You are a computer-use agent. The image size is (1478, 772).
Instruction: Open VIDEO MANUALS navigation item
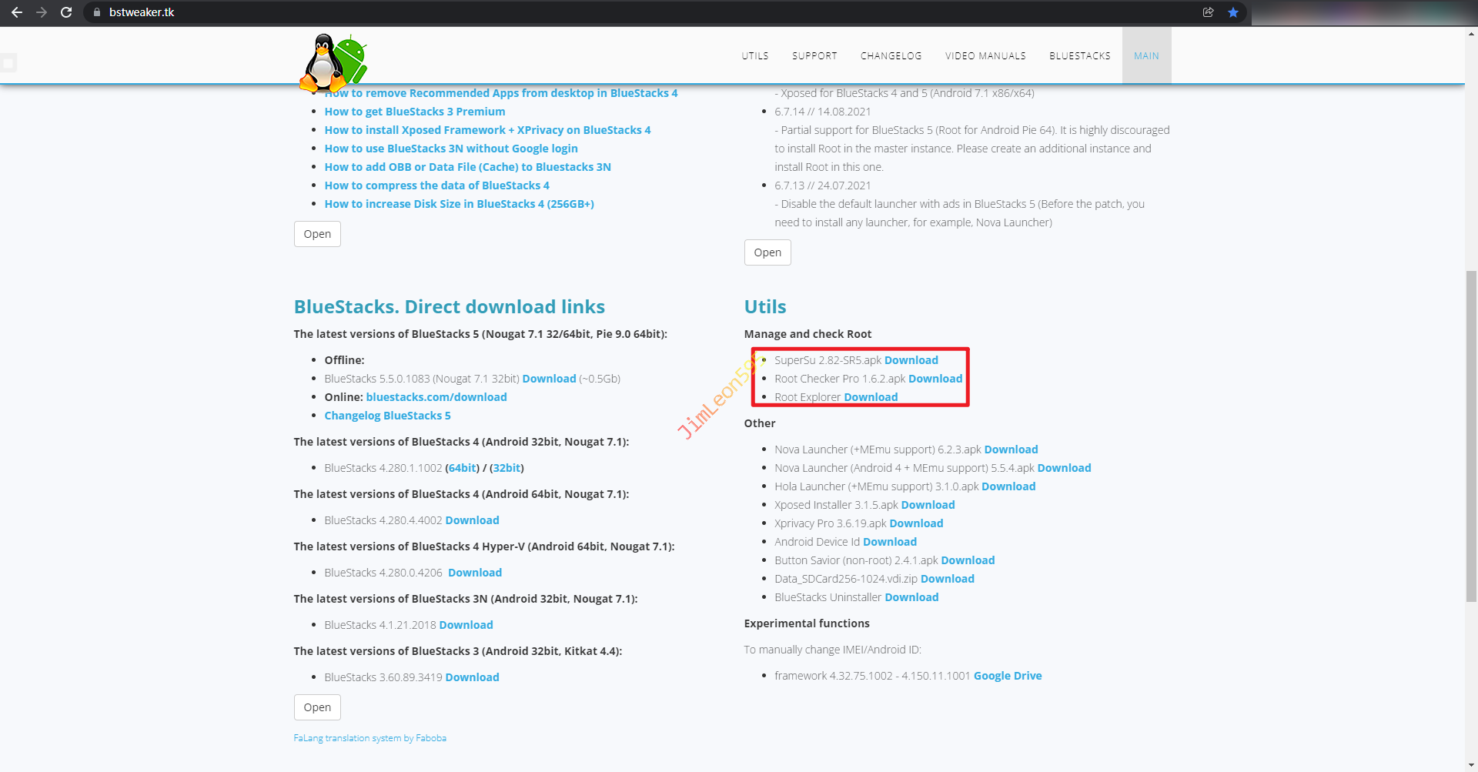[x=985, y=56]
